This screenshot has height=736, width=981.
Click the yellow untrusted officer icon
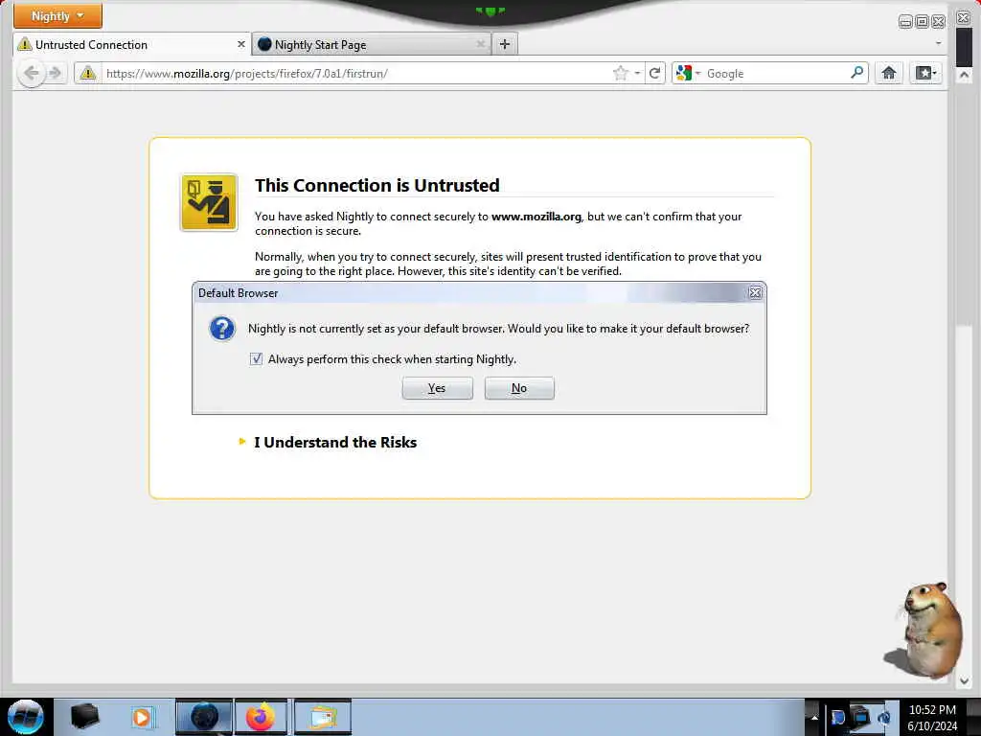click(x=209, y=202)
